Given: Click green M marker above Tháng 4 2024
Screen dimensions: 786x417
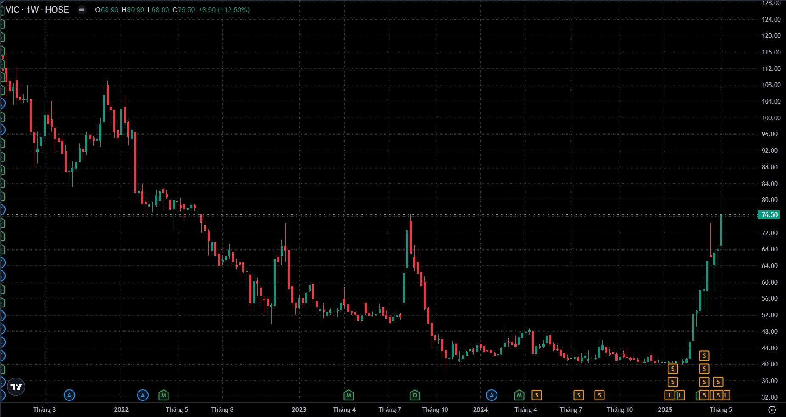Looking at the screenshot, I should click(519, 395).
